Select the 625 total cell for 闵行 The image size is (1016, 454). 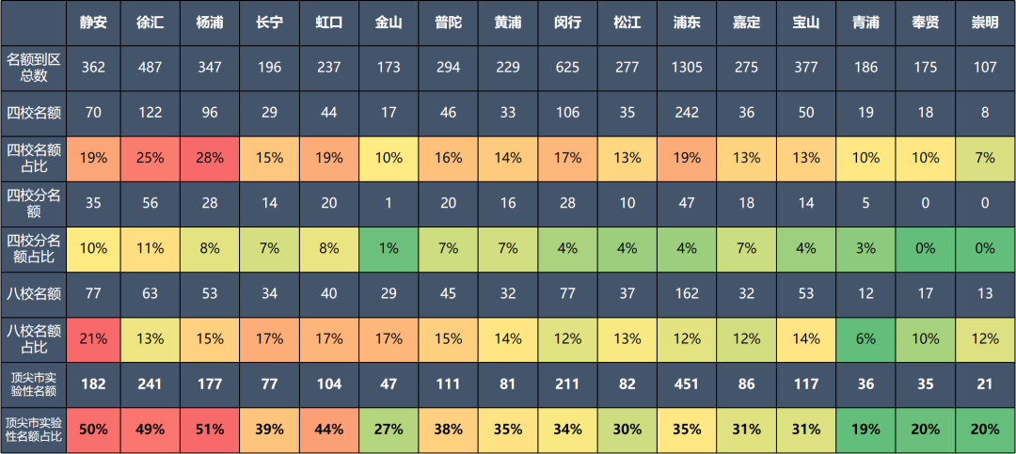point(566,67)
